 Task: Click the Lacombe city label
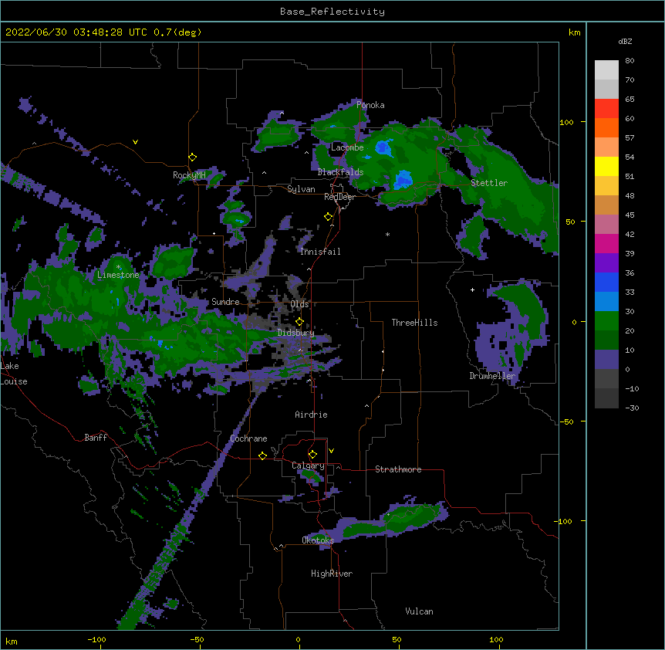pos(347,147)
